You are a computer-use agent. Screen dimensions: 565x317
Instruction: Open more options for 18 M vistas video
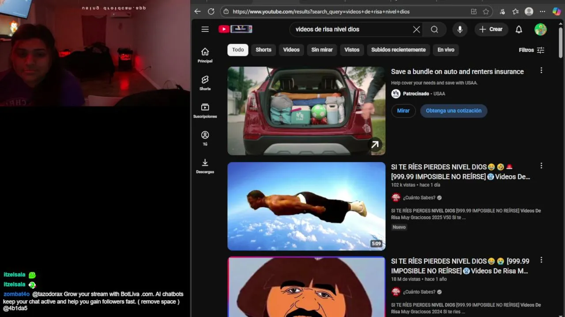pos(541,260)
